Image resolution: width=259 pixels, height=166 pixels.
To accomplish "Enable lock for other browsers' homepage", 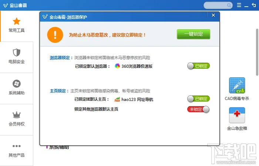I will 198,109.
